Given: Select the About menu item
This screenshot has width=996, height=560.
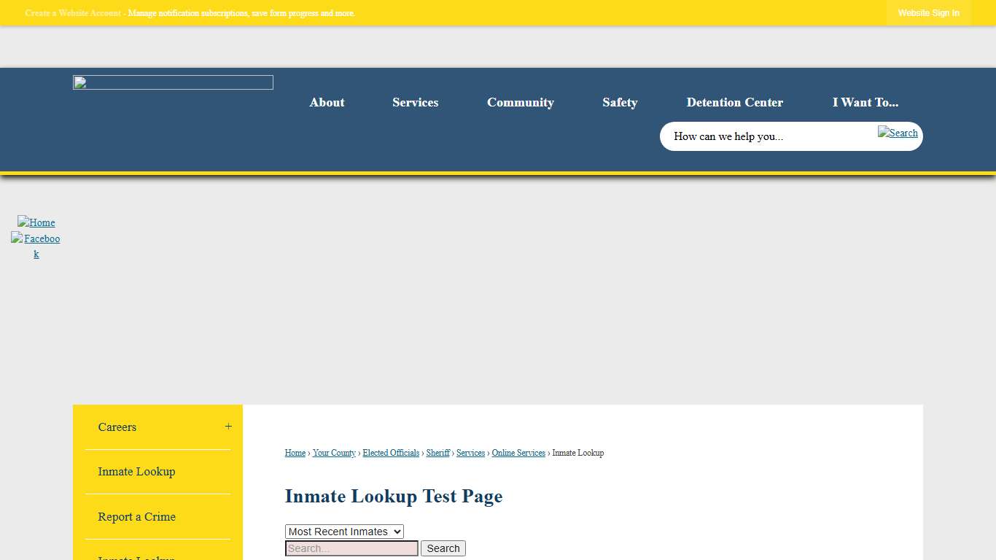Looking at the screenshot, I should coord(327,103).
